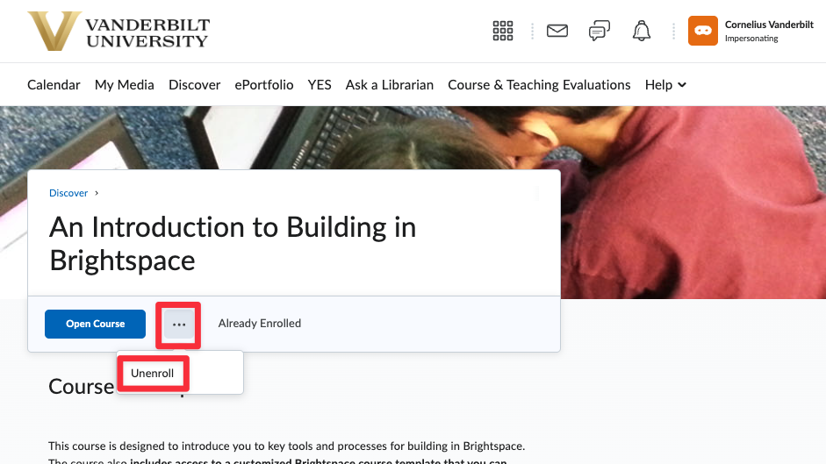Image resolution: width=826 pixels, height=464 pixels.
Task: Open Cornelius Vanderbilt user profile menu
Action: click(x=769, y=32)
